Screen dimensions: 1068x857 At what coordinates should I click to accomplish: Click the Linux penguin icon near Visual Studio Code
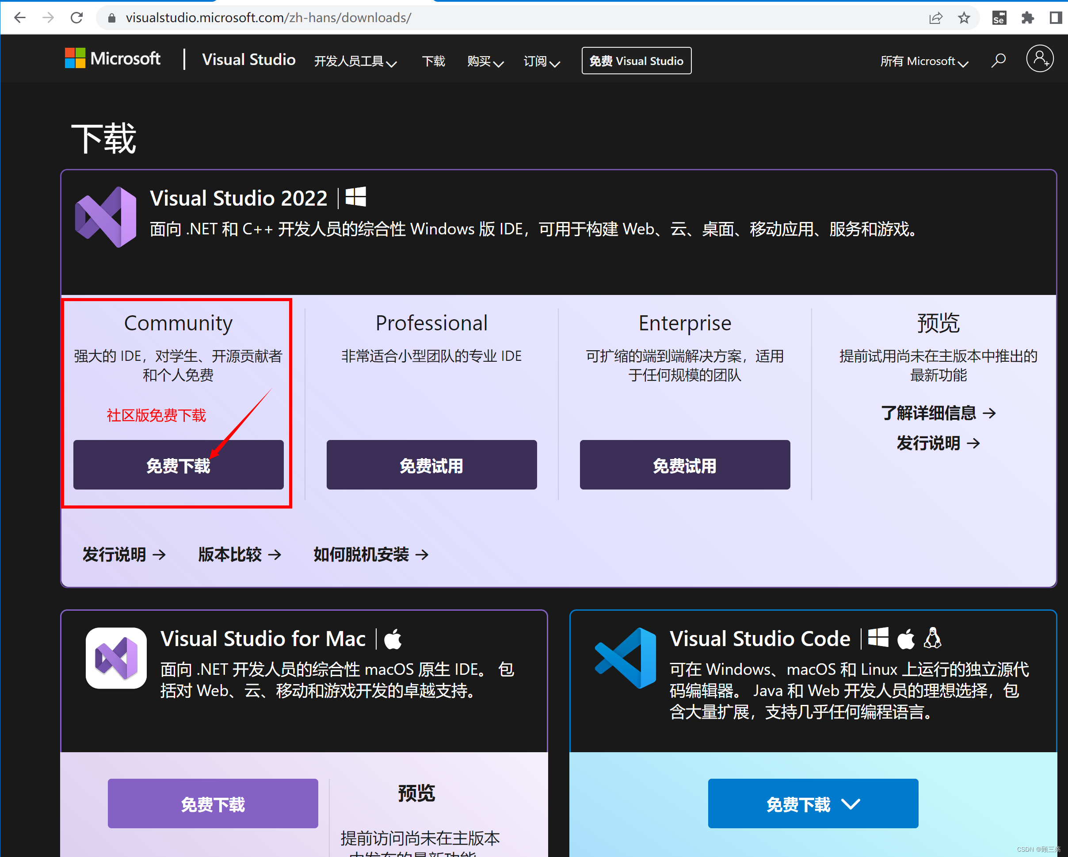pos(933,639)
